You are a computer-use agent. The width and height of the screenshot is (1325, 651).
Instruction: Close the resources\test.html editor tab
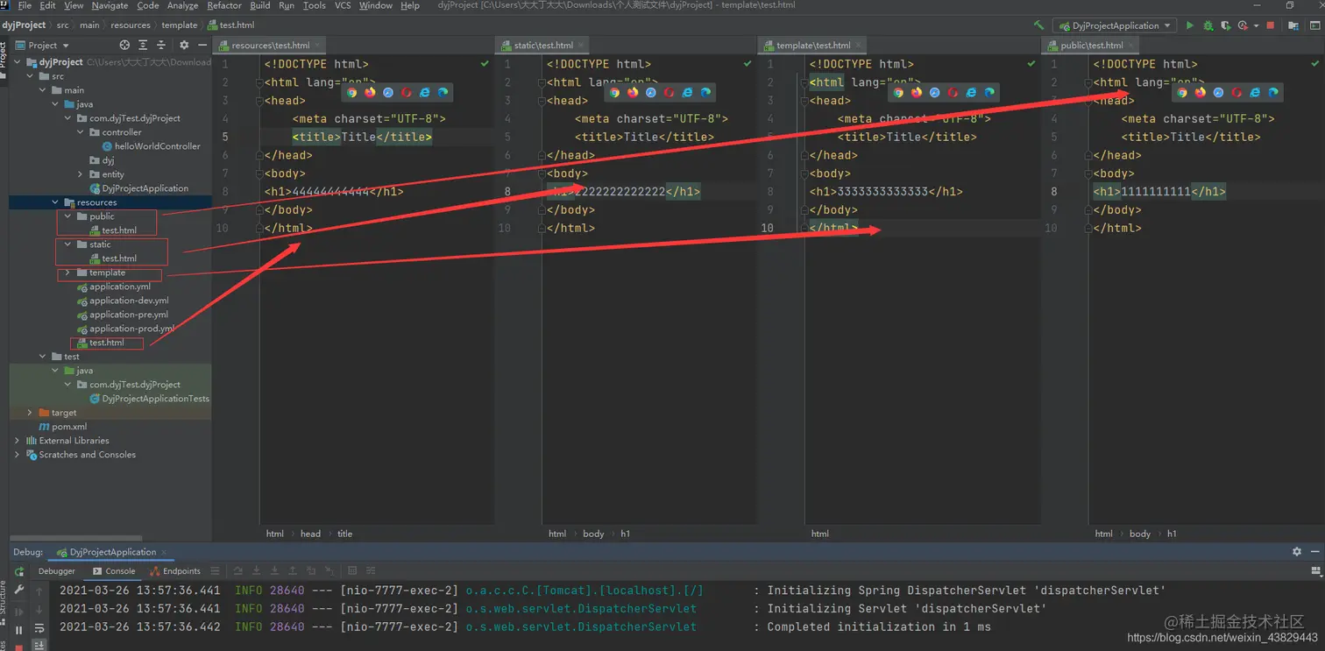317,45
